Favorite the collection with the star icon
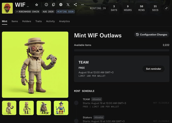This screenshot has width=172, height=123. pos(36,5)
